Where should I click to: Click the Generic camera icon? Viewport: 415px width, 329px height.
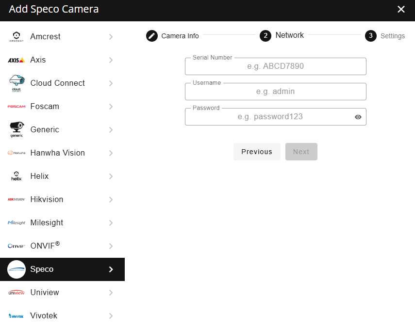(x=17, y=129)
